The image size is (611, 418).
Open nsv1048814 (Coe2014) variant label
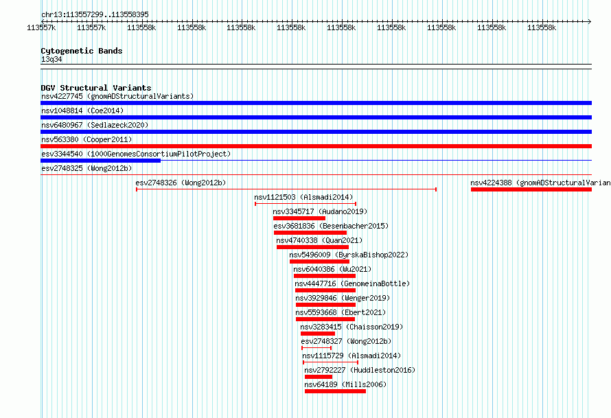(x=82, y=111)
